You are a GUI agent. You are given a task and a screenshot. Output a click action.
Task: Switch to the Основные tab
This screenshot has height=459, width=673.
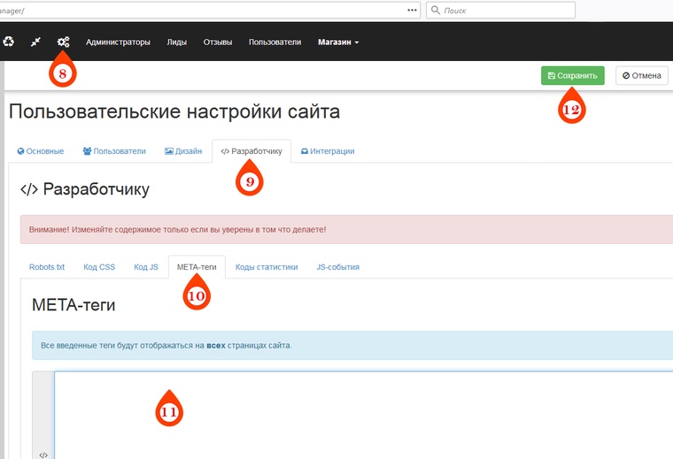click(41, 151)
